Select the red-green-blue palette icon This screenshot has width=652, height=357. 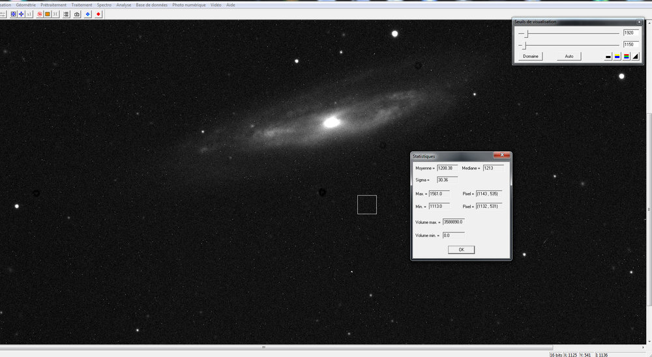pyautogui.click(x=626, y=57)
